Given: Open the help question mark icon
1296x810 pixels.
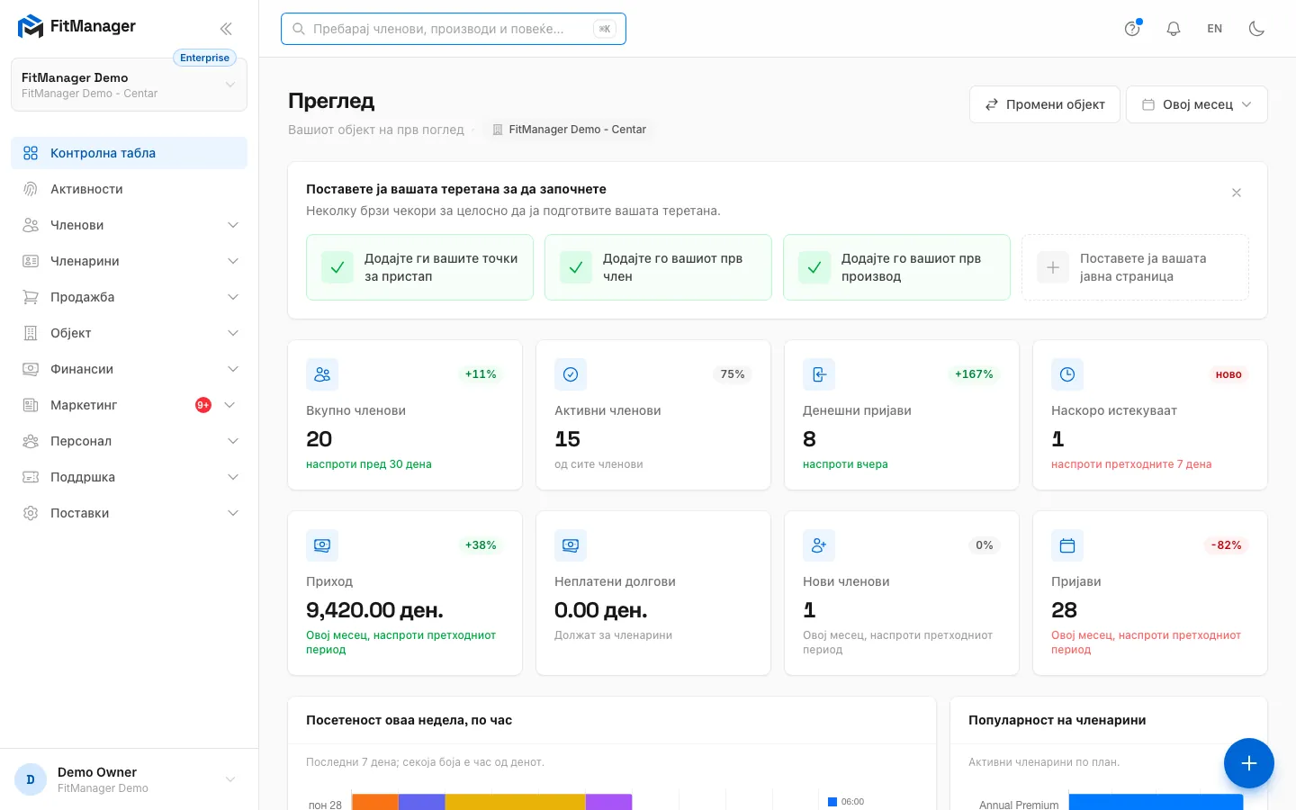Looking at the screenshot, I should [1132, 29].
